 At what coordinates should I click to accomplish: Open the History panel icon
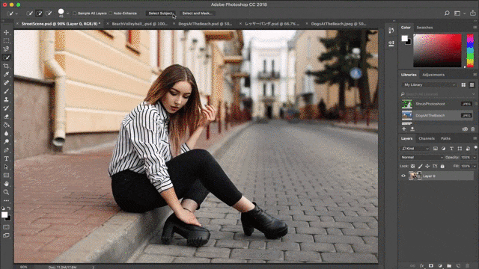click(x=391, y=31)
